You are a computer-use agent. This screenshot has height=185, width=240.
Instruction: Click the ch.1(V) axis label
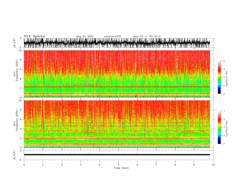pos(15,43)
